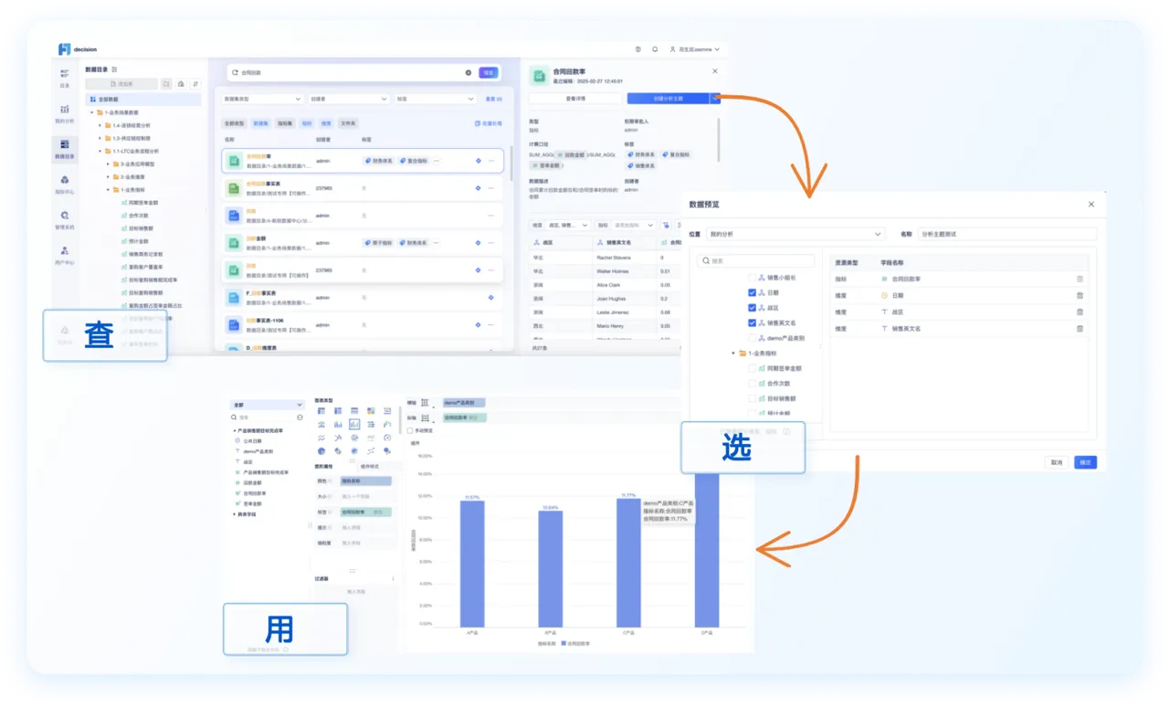Click 创建分析主题 button in detail panel

coord(668,98)
